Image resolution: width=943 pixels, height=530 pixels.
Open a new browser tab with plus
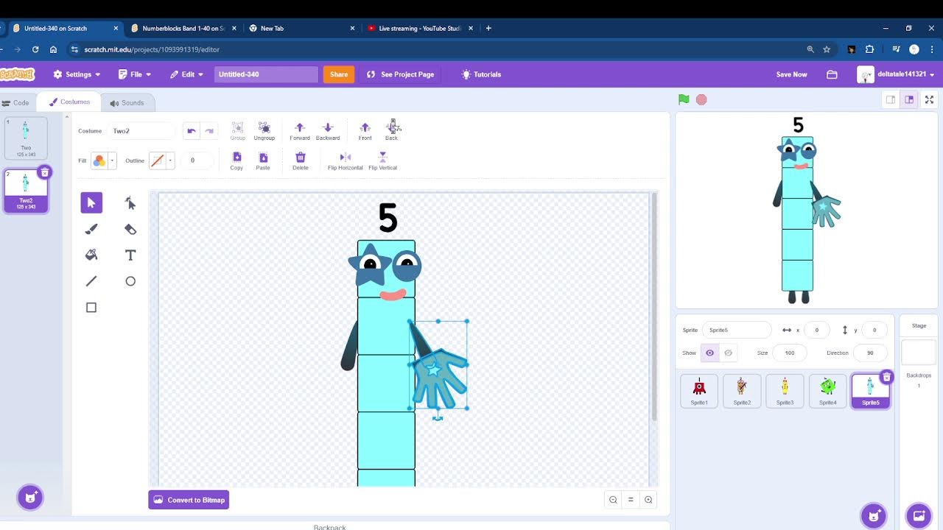click(488, 28)
